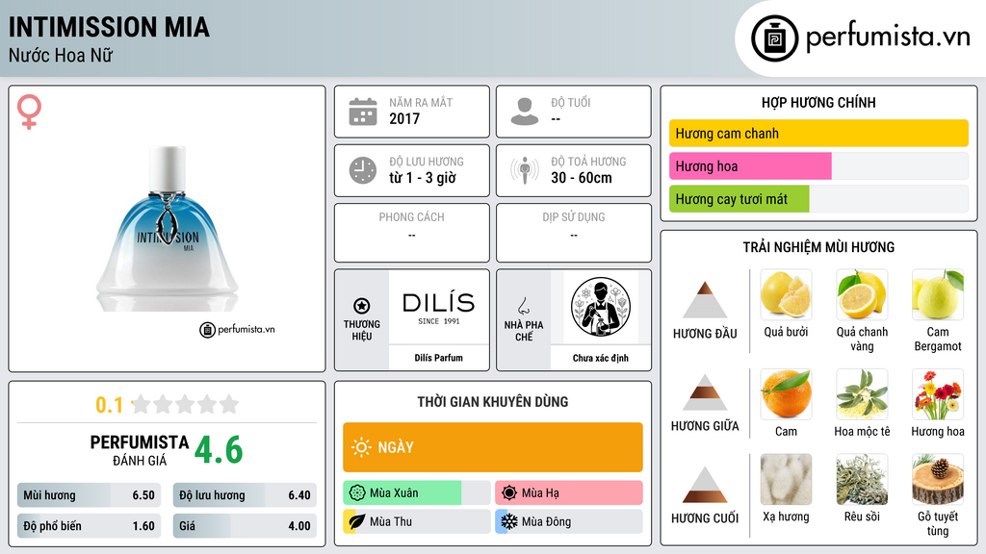The width and height of the screenshot is (986, 554).
Task: Click the middle notes pyramid icon
Action: (x=705, y=392)
